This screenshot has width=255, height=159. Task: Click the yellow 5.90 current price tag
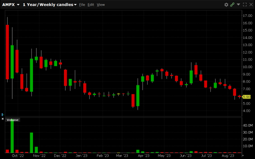pos(246,97)
